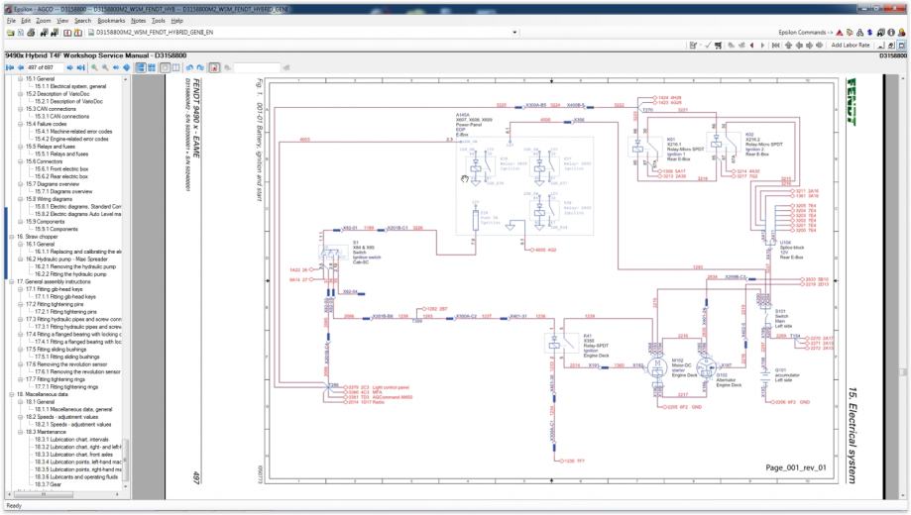Open the Tools menu

pos(158,20)
